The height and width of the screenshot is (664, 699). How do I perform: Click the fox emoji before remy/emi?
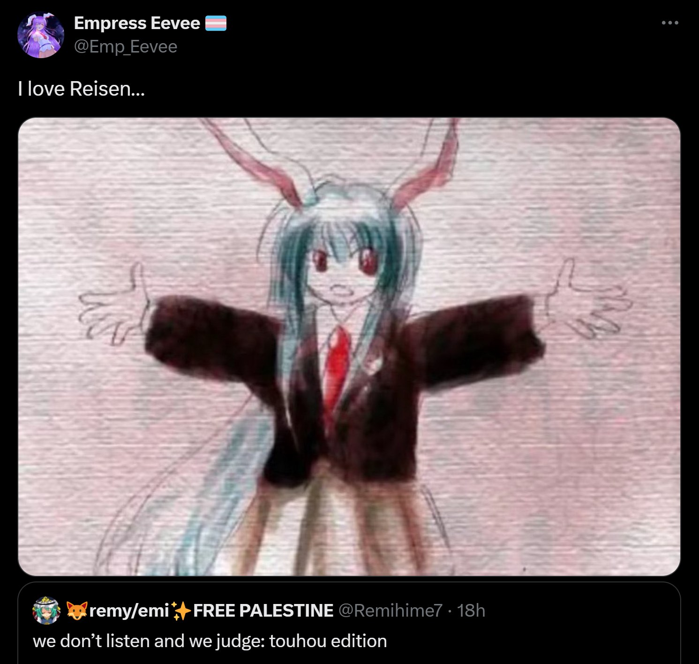pyautogui.click(x=76, y=610)
